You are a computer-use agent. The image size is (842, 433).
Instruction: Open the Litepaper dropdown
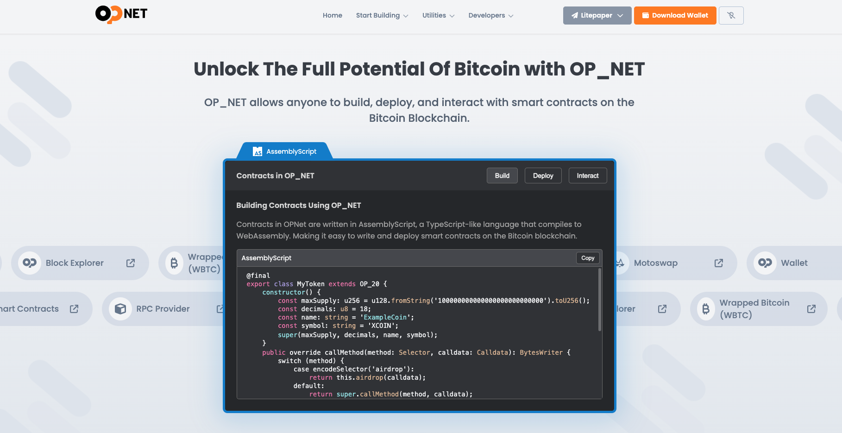point(597,15)
